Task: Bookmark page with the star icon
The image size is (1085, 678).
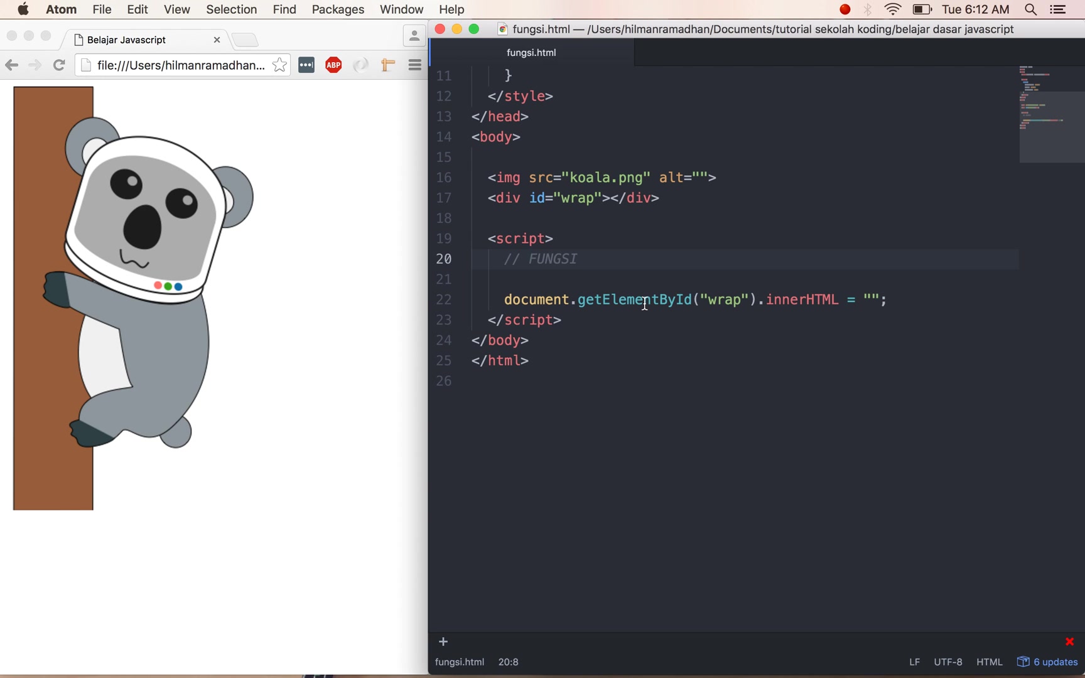Action: click(279, 65)
